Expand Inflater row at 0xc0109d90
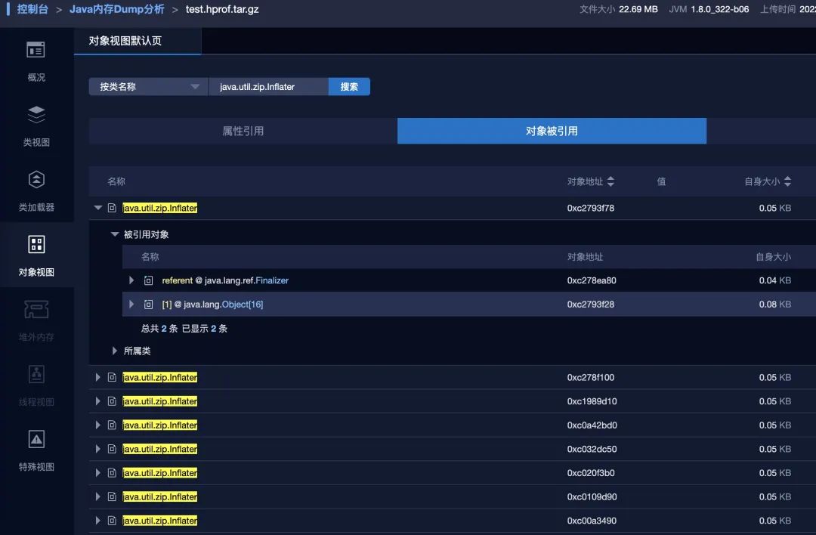The image size is (816, 535). pyautogui.click(x=97, y=497)
